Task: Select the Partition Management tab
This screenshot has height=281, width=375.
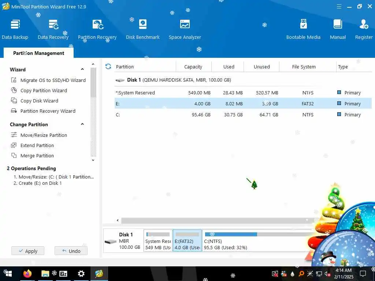Action: click(38, 53)
